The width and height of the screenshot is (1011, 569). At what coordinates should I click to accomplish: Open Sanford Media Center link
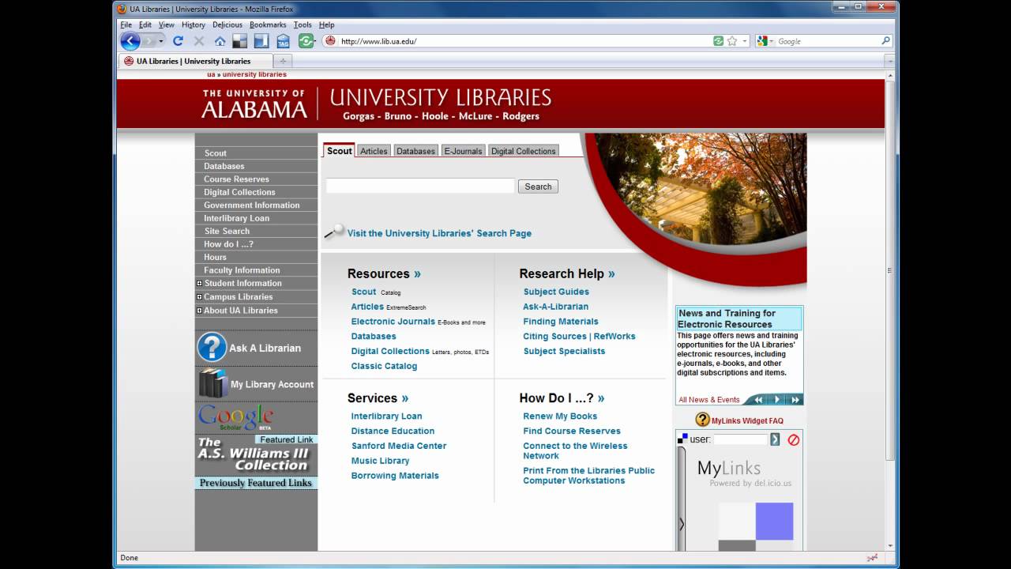[399, 446]
